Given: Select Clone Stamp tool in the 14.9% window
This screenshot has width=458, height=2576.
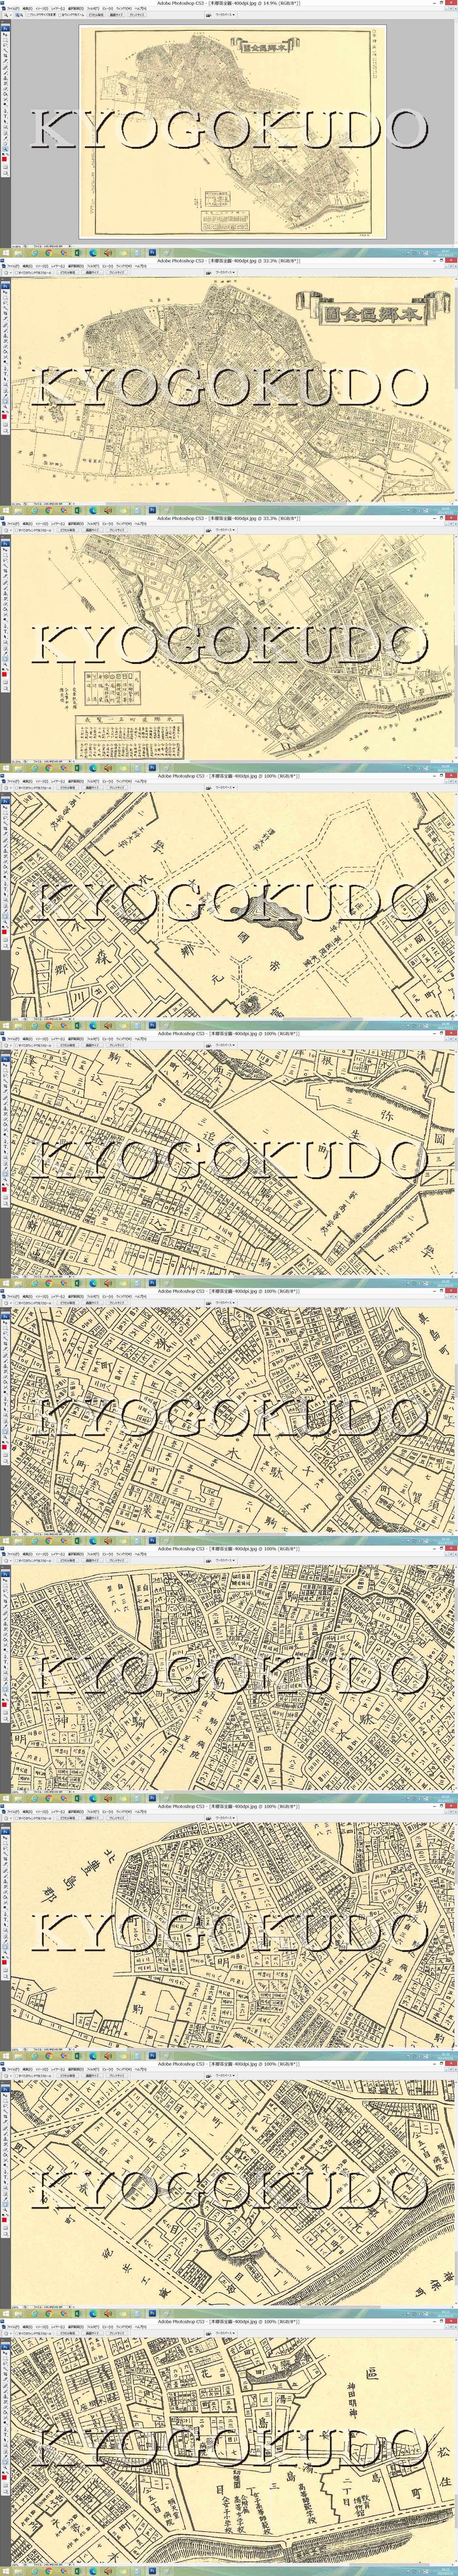Looking at the screenshot, I should point(5,78).
